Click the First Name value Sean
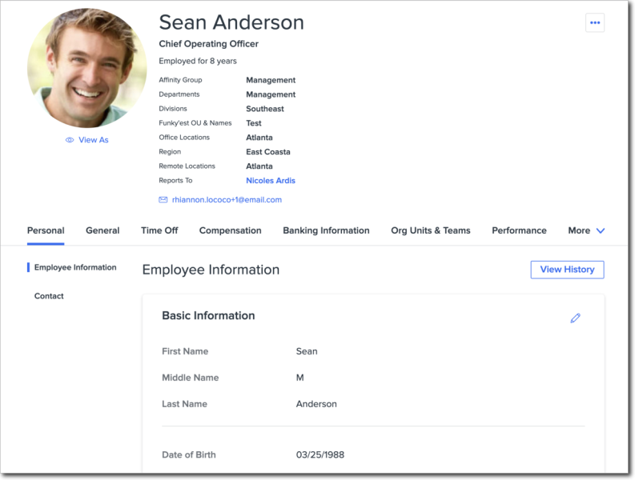The image size is (635, 480). [x=307, y=351]
